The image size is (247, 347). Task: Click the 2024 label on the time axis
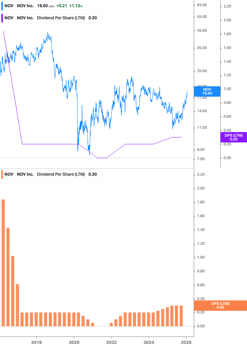[x=149, y=343]
